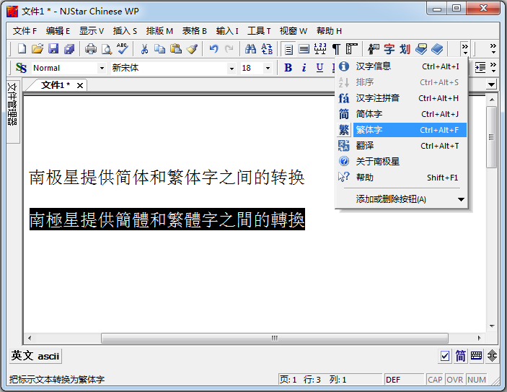507x392 pixels.
Task: Open the Normal style dropdown
Action: [102, 69]
